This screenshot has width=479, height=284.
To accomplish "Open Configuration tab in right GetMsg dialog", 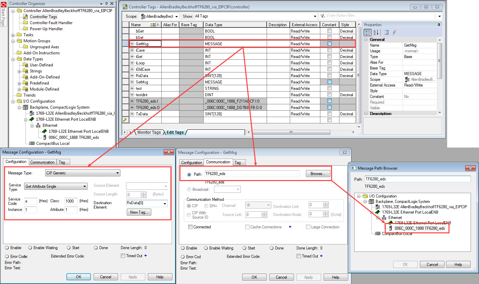I will (192, 163).
